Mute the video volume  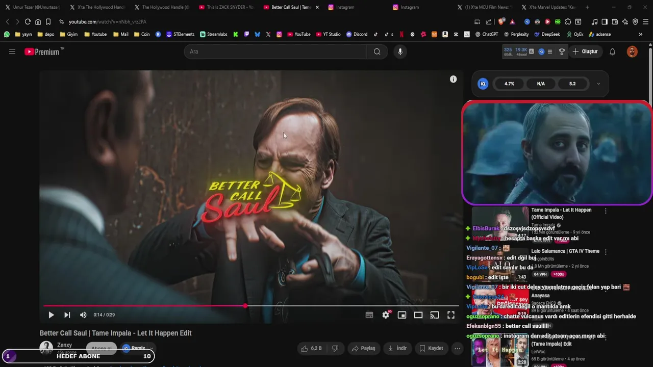coord(83,315)
